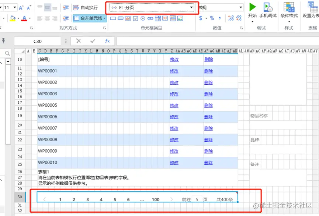The width and height of the screenshot is (319, 216).
Task: Increase font size with the larger A icon
Action: click(x=21, y=8)
